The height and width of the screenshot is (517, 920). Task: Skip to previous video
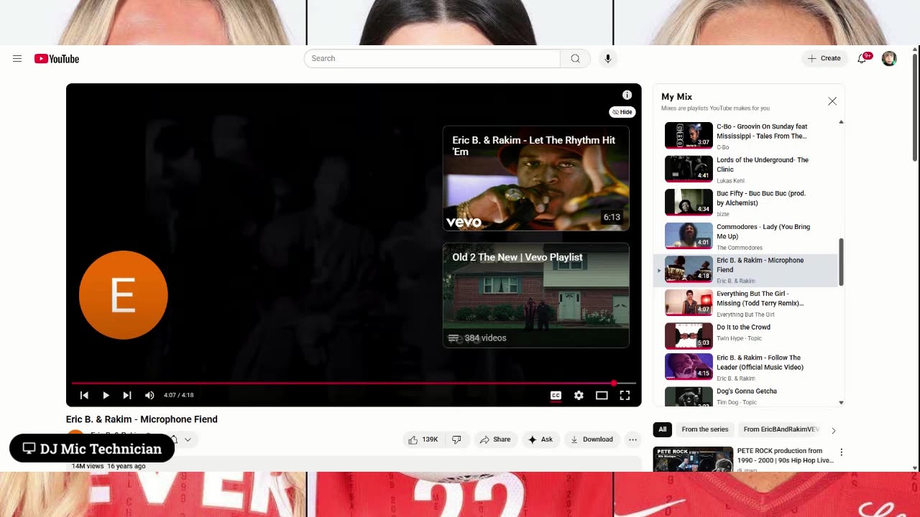coord(84,396)
